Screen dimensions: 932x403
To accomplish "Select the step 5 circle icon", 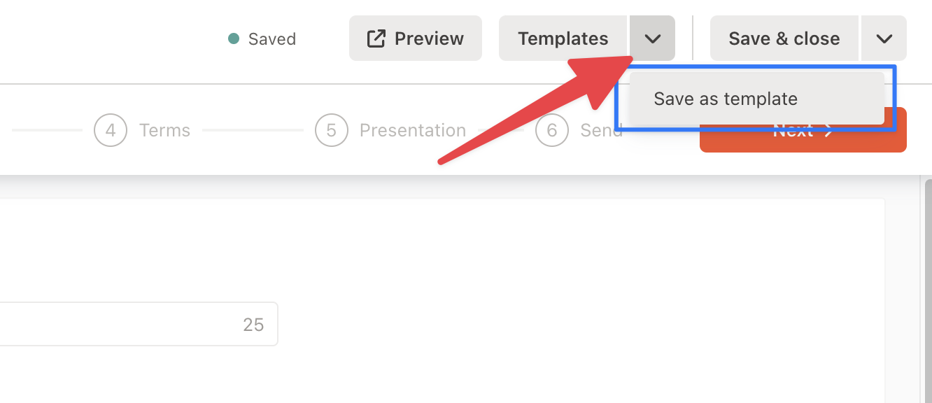I will (331, 130).
